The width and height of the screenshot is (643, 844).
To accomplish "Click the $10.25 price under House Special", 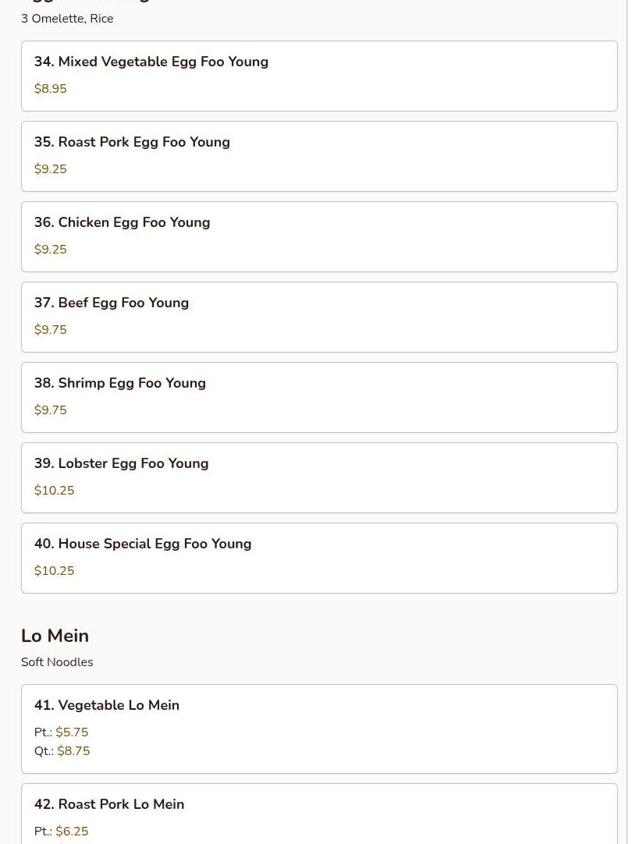I will tap(55, 570).
